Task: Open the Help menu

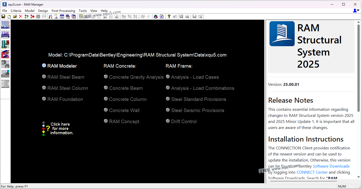Action: tap(104, 11)
